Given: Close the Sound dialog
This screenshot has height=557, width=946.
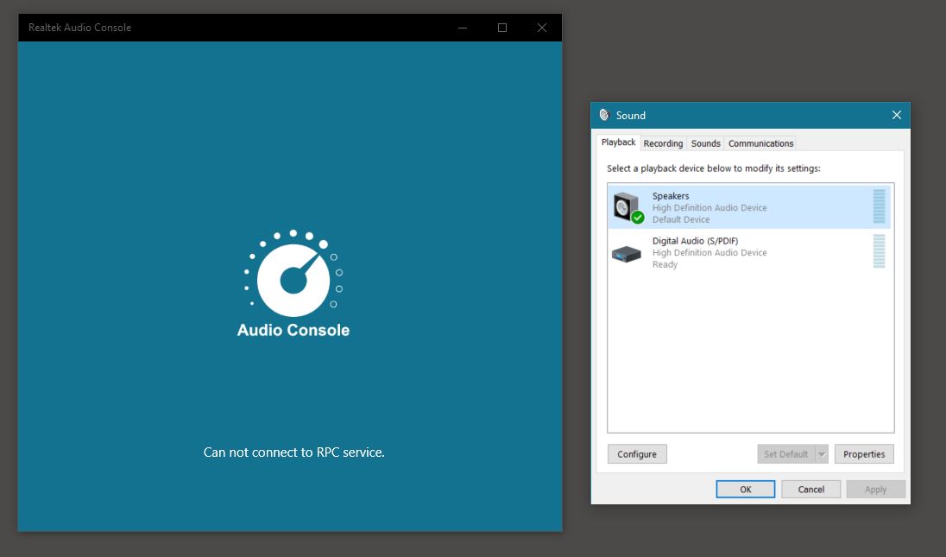Looking at the screenshot, I should pos(897,115).
